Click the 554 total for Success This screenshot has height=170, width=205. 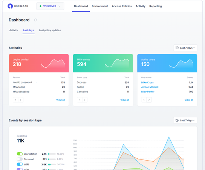click(127, 82)
